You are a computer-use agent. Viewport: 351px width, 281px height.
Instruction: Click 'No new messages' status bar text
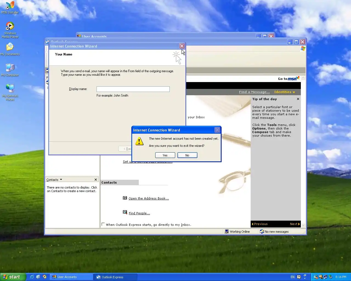tap(277, 232)
